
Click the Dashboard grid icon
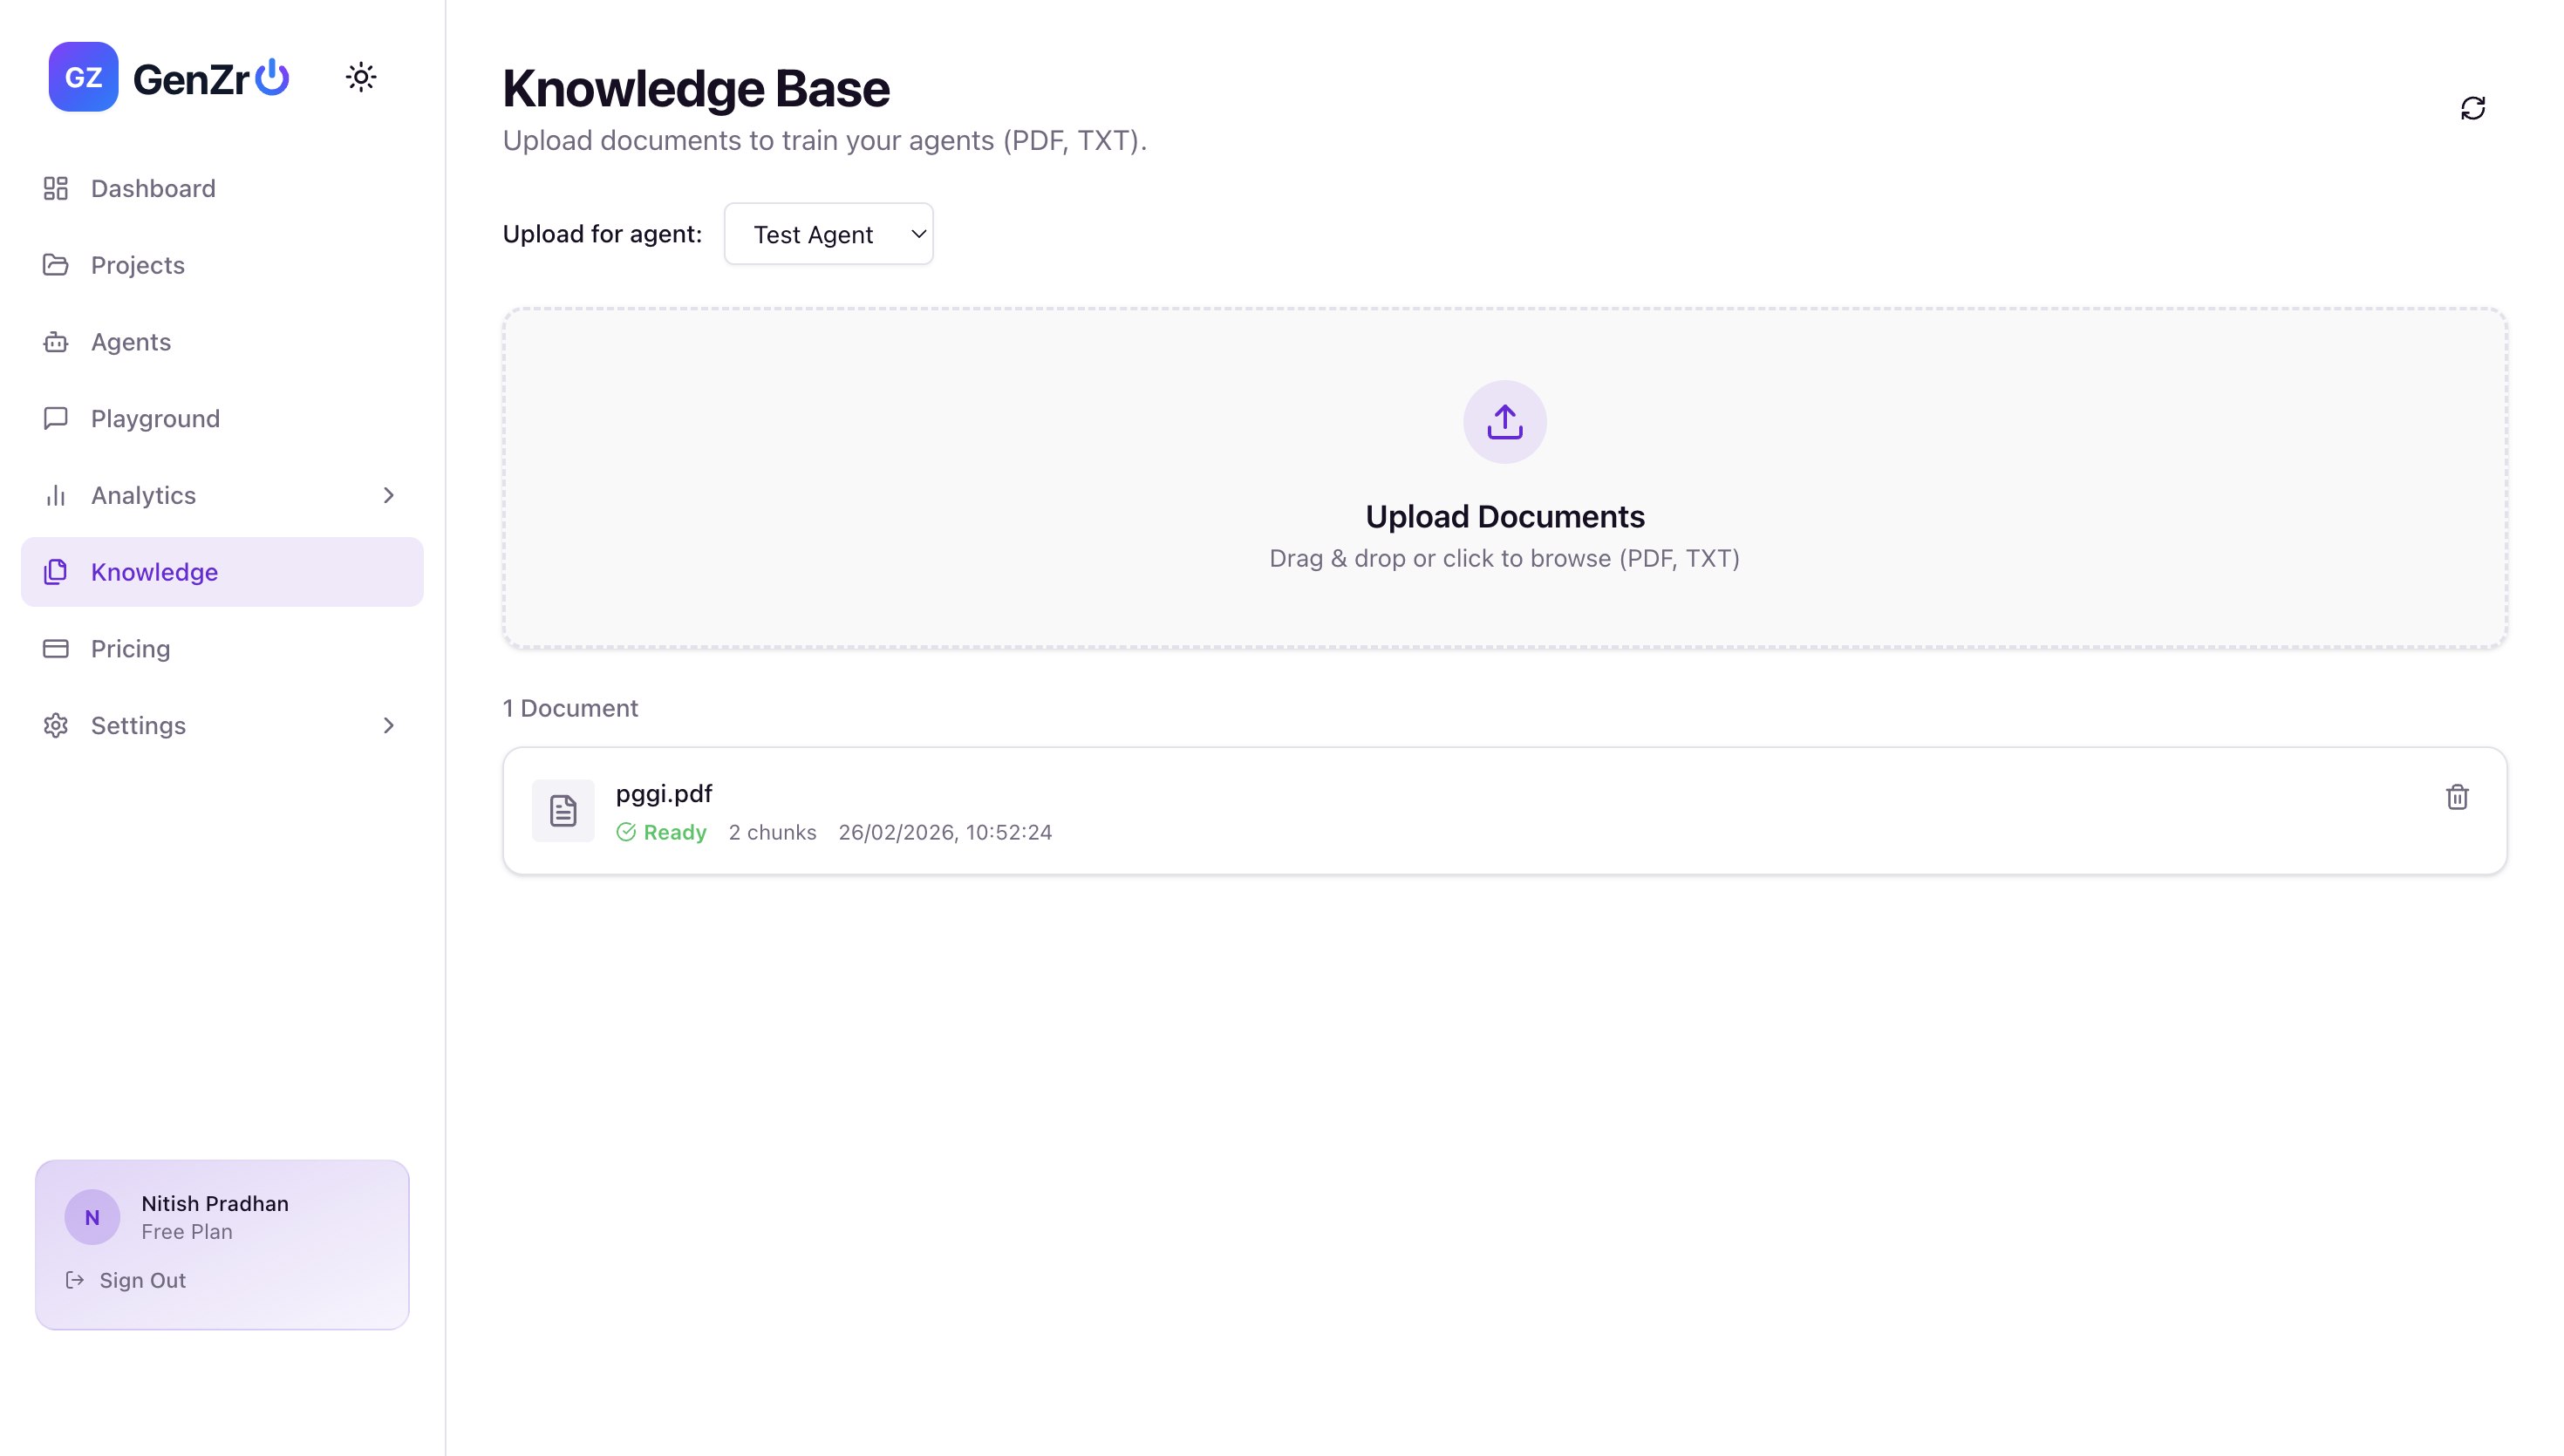[56, 188]
